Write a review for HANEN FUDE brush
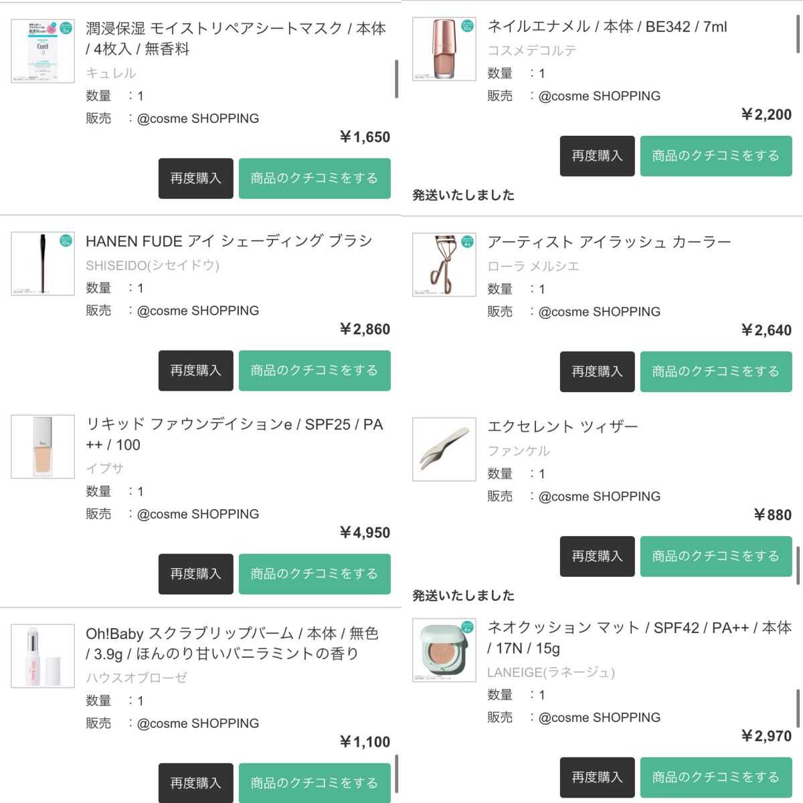 (315, 371)
